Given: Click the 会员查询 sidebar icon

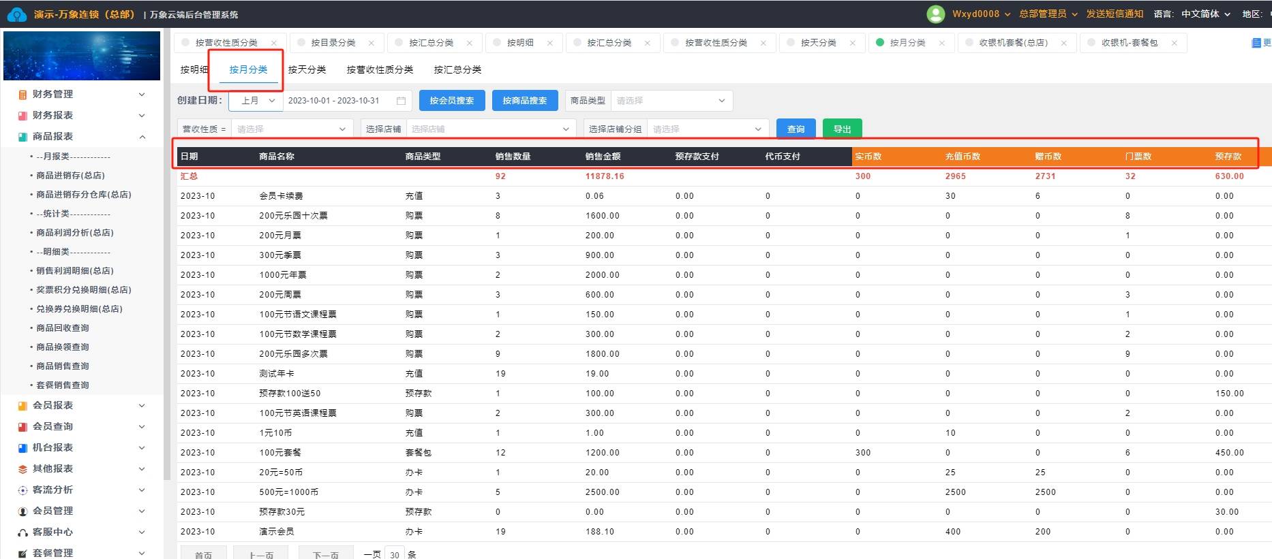Looking at the screenshot, I should (x=22, y=427).
